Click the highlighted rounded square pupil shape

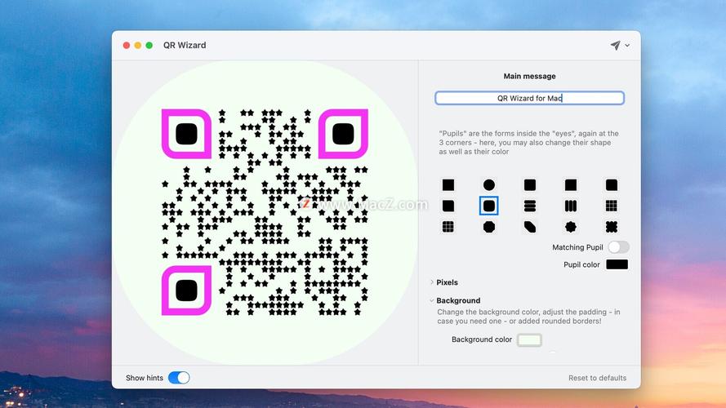point(488,206)
